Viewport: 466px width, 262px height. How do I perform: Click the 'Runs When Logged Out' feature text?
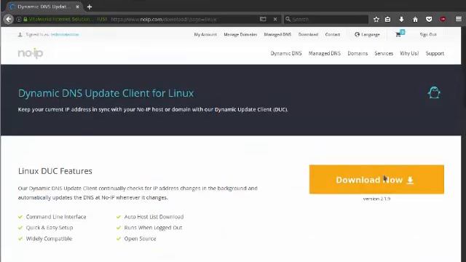click(153, 228)
